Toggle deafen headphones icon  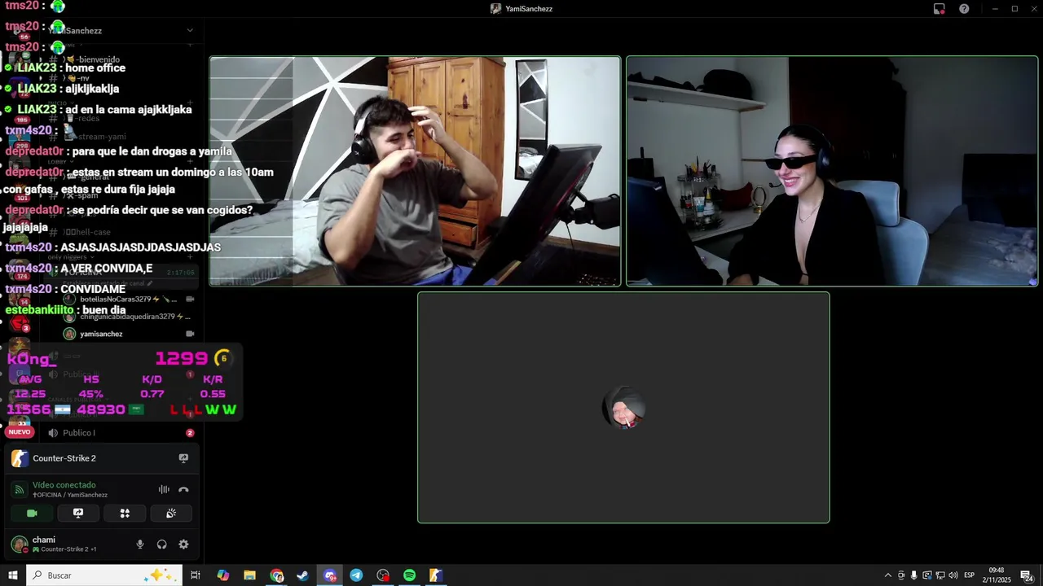click(162, 544)
